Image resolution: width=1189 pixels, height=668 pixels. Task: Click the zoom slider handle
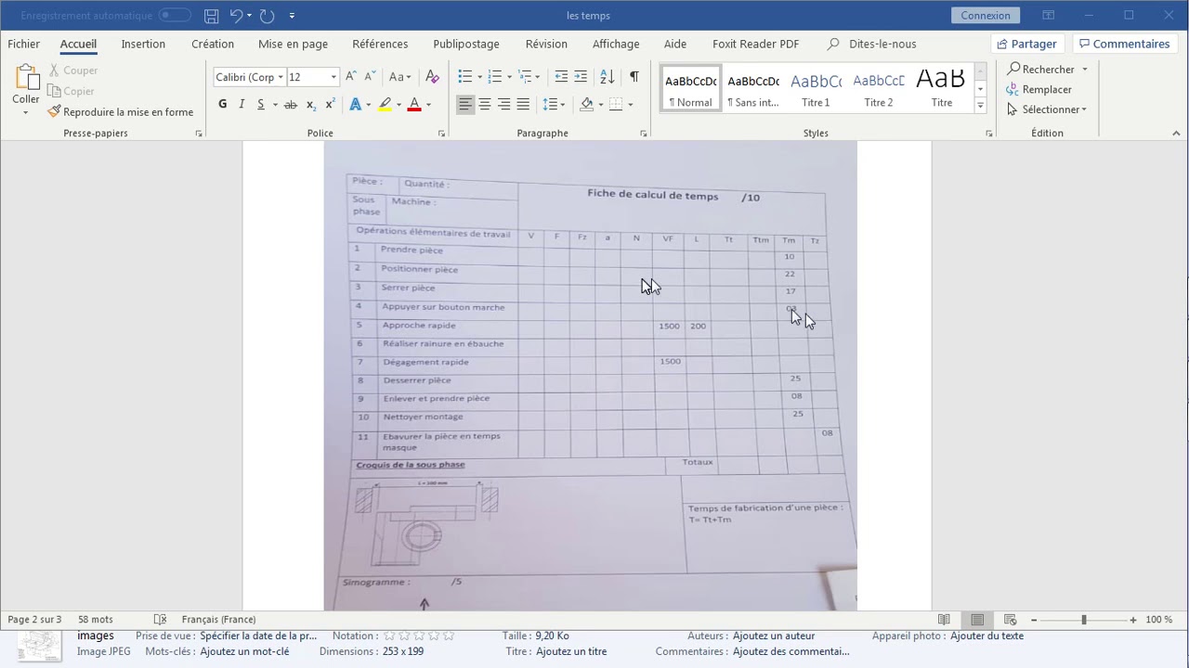1083,620
